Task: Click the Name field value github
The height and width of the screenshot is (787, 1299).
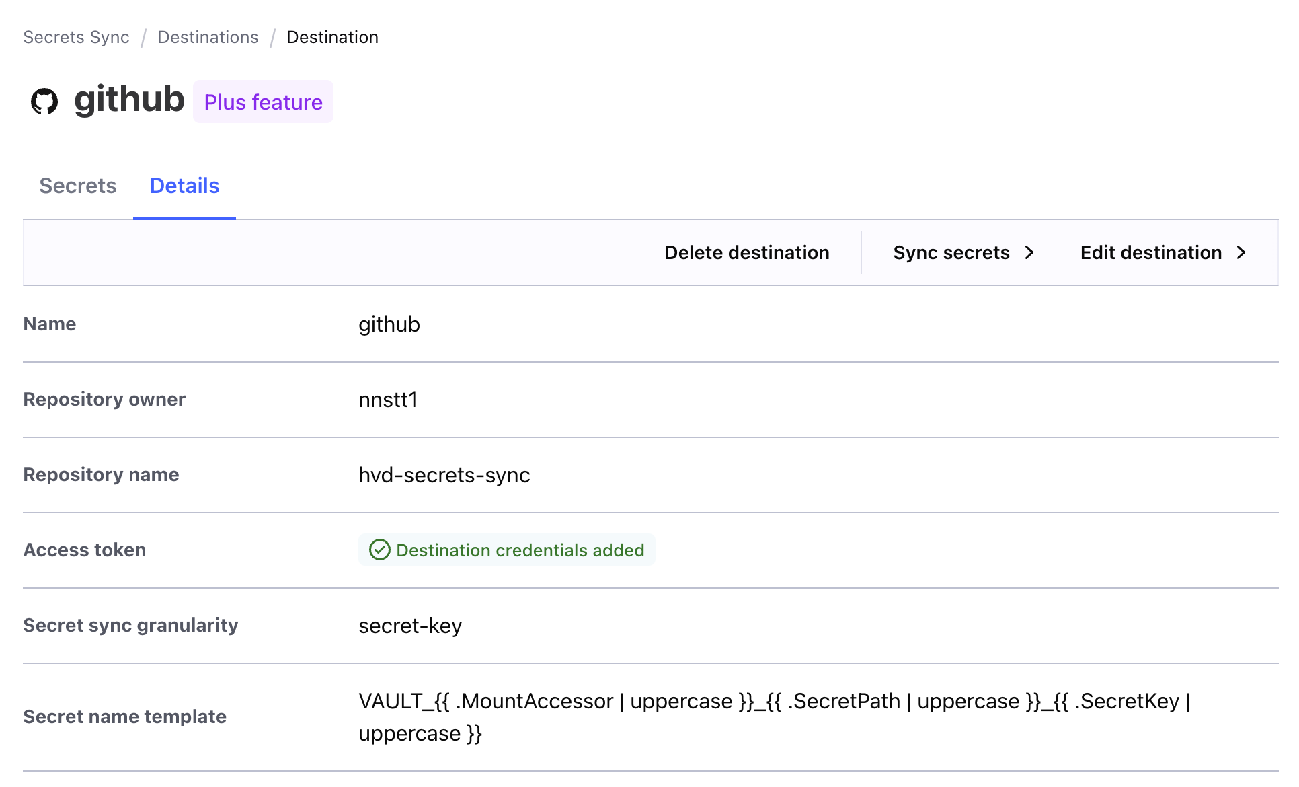Action: pos(389,324)
